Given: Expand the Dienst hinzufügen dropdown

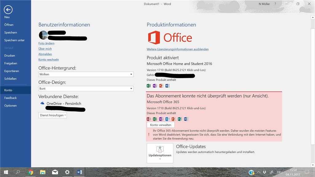Looking at the screenshot, I should click(x=53, y=115).
